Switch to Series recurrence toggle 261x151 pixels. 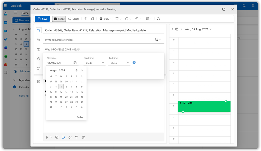click(x=74, y=19)
